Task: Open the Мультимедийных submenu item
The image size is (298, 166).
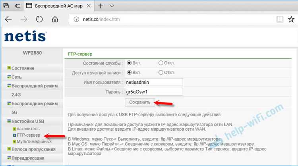Action: click(34, 141)
